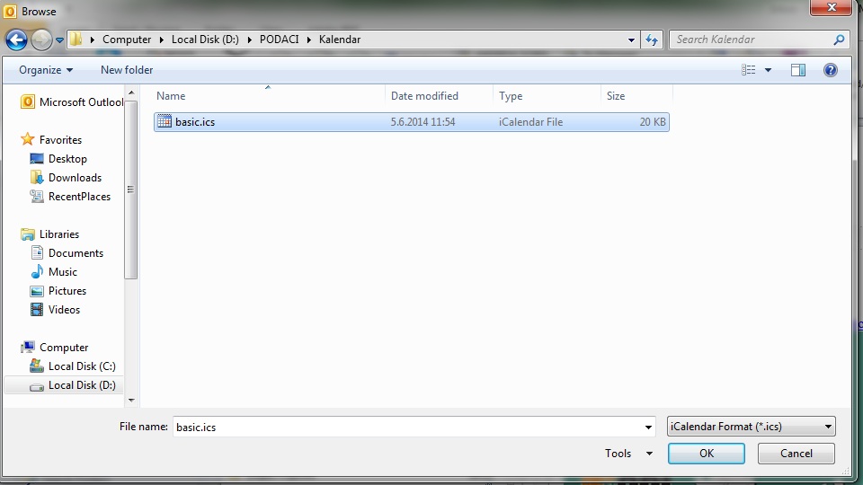Select Microsoft Outlook in navigation pane

point(81,102)
